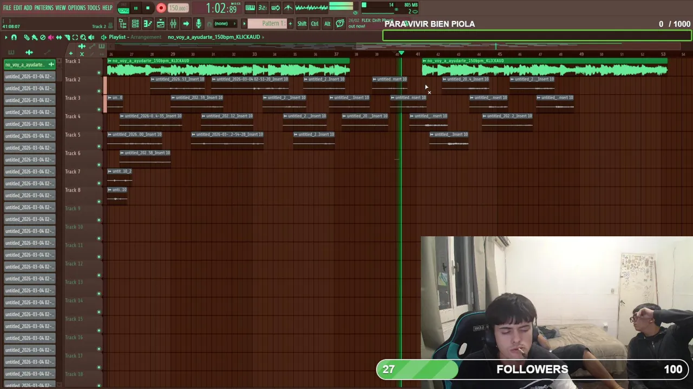The height and width of the screenshot is (389, 693).
Task: Click the red Record button
Action: [x=161, y=8]
